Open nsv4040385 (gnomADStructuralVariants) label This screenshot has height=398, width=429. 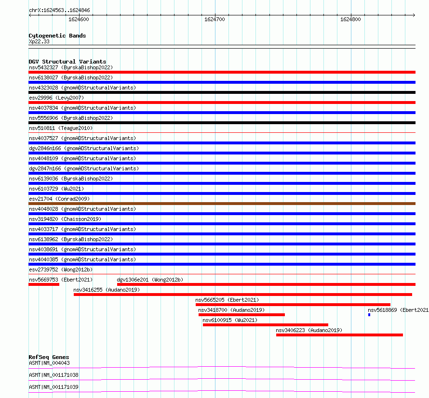[x=82, y=259]
